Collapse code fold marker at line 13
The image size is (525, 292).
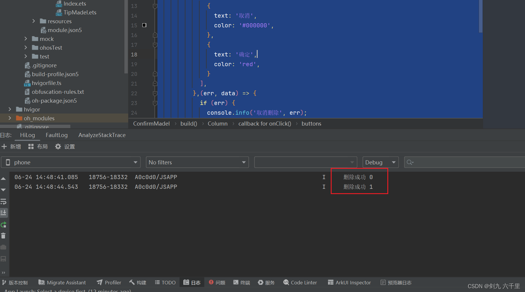155,6
